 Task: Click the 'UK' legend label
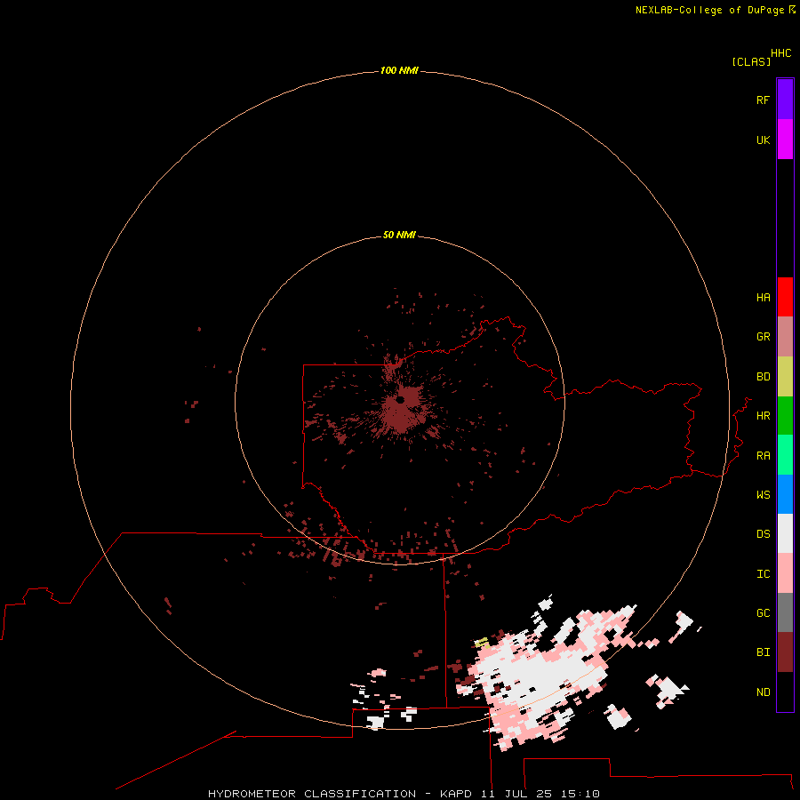click(x=763, y=140)
